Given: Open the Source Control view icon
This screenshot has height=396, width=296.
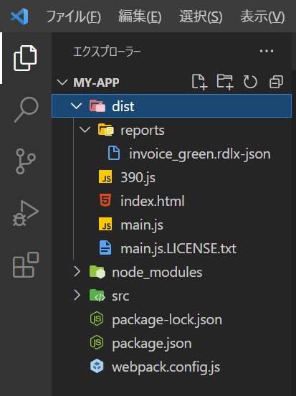Looking at the screenshot, I should (26, 161).
